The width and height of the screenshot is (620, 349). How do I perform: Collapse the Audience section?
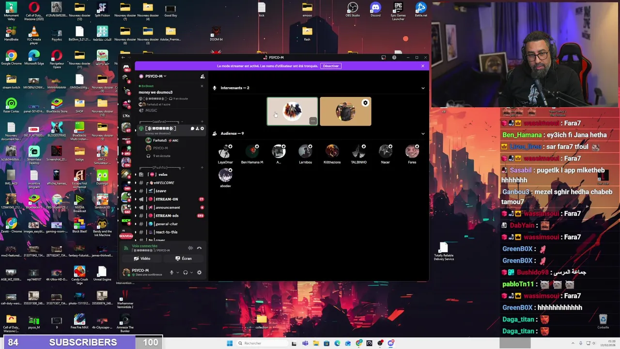click(423, 134)
